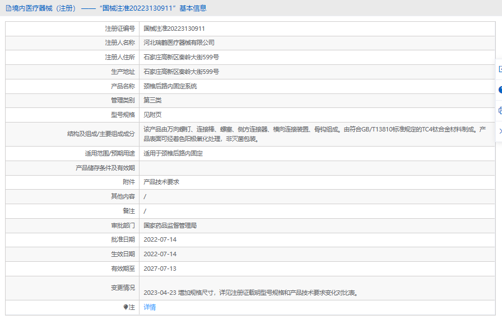This screenshot has width=502, height=320.
Task: Click the 其他内容 row label
Action: [x=123, y=196]
